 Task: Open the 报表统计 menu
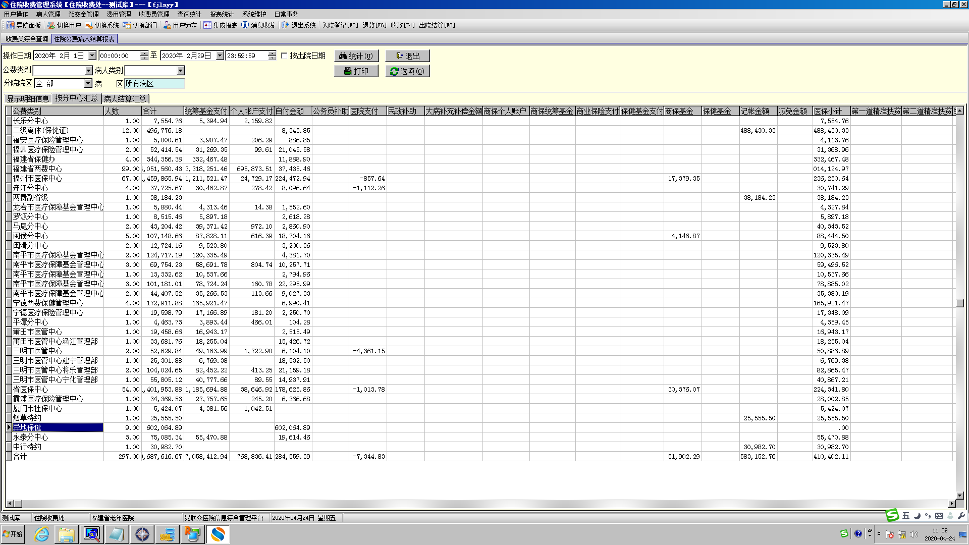(222, 14)
